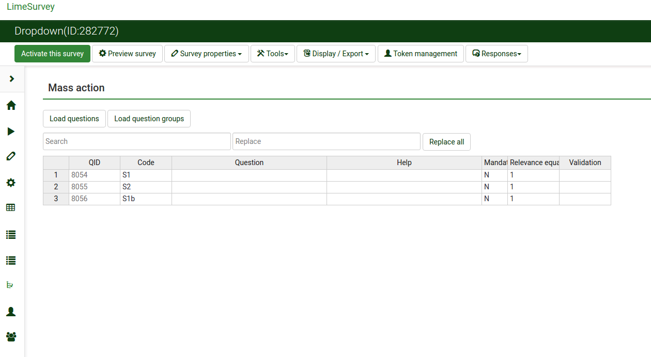Select the QID cell 8054

pos(95,175)
